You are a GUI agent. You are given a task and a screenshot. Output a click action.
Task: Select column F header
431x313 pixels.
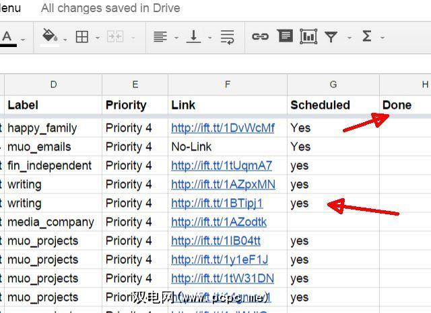click(x=228, y=84)
